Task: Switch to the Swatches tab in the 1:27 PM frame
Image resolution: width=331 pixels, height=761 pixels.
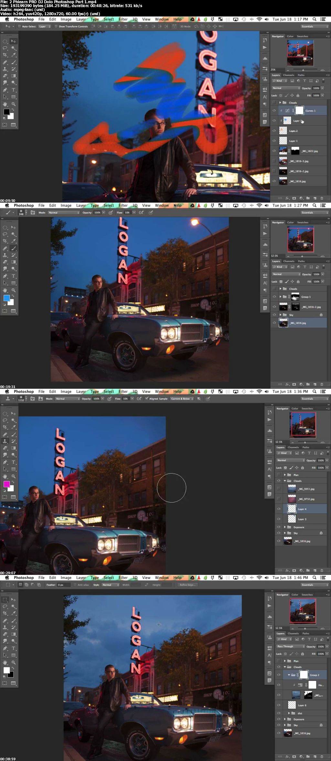Action: click(303, 222)
